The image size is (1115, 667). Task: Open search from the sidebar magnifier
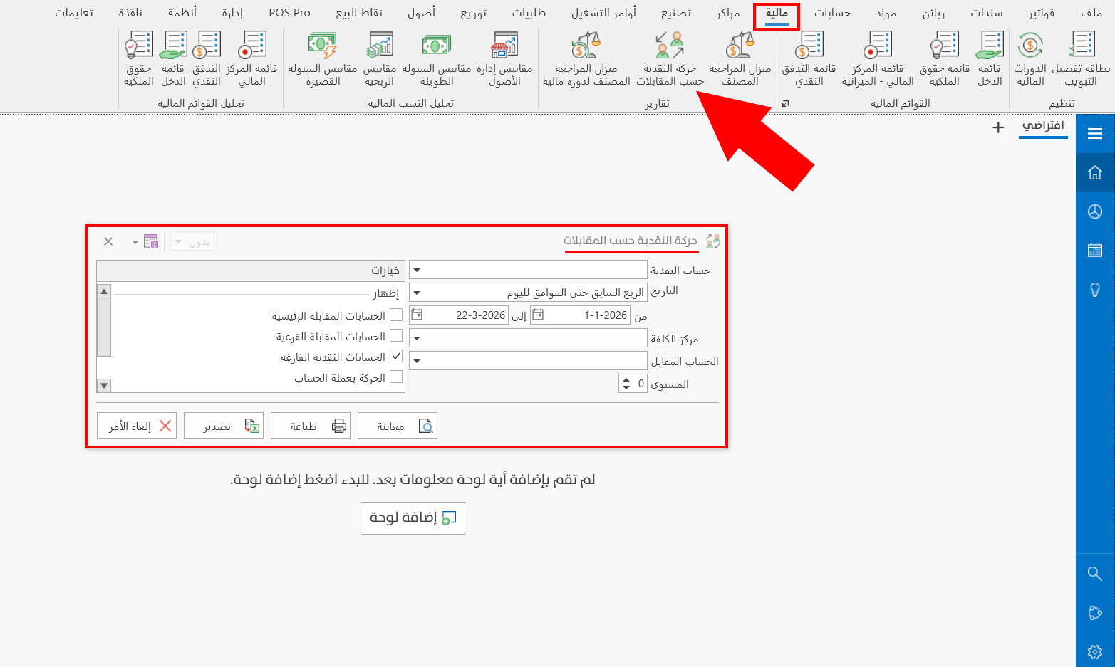[x=1095, y=574]
